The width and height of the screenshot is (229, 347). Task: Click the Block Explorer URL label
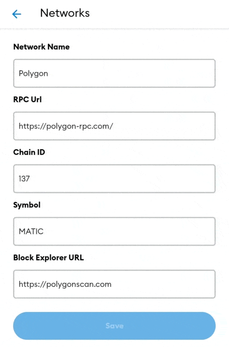point(49,258)
